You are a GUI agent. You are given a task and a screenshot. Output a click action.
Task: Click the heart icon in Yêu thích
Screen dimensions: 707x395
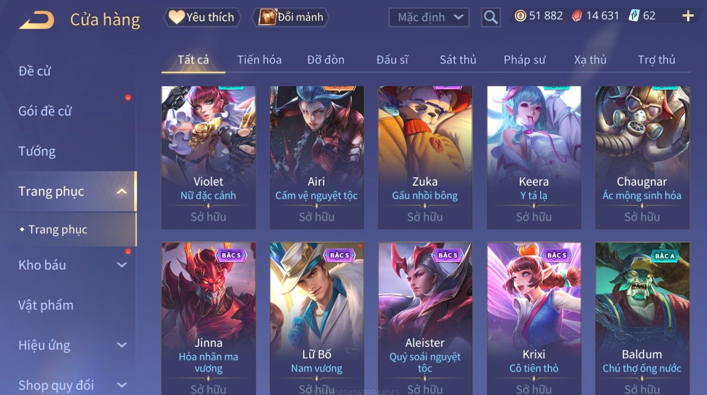pyautogui.click(x=177, y=17)
